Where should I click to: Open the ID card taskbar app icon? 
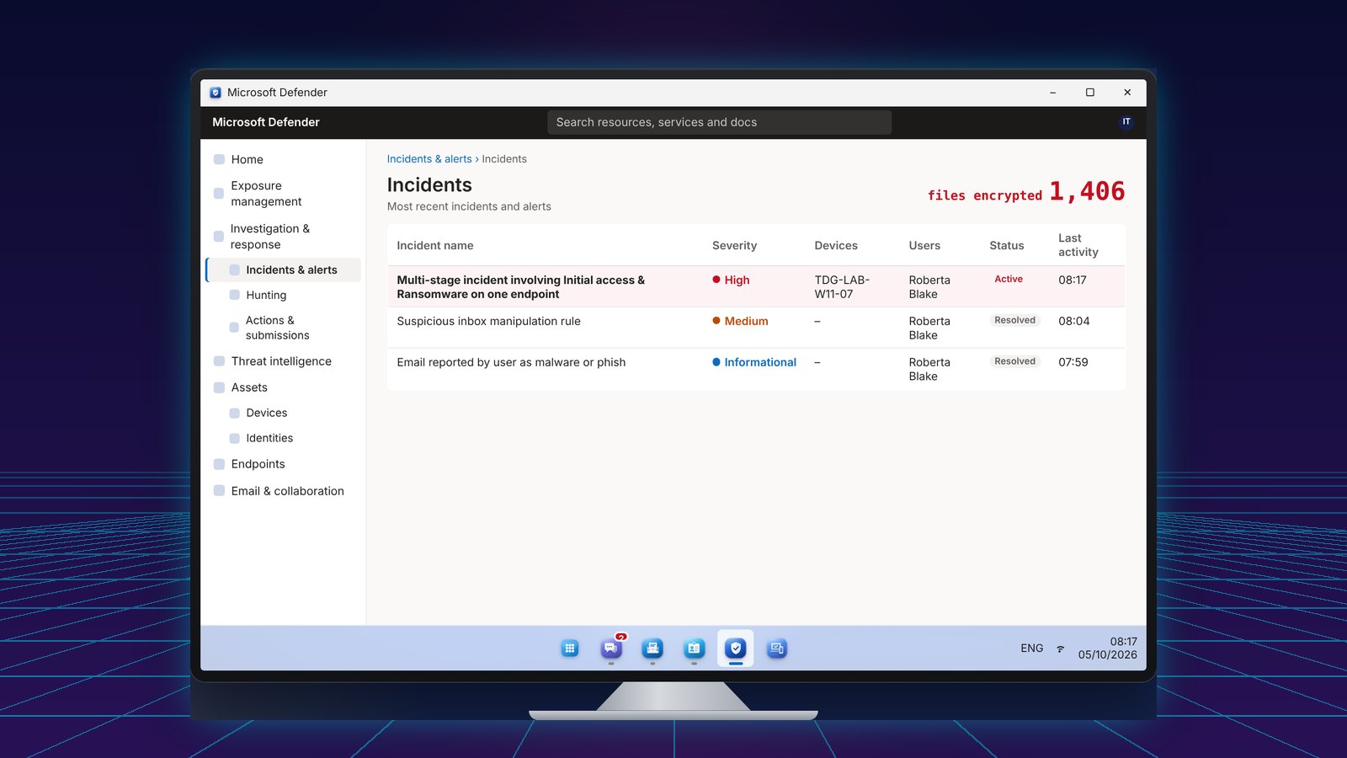(x=694, y=649)
